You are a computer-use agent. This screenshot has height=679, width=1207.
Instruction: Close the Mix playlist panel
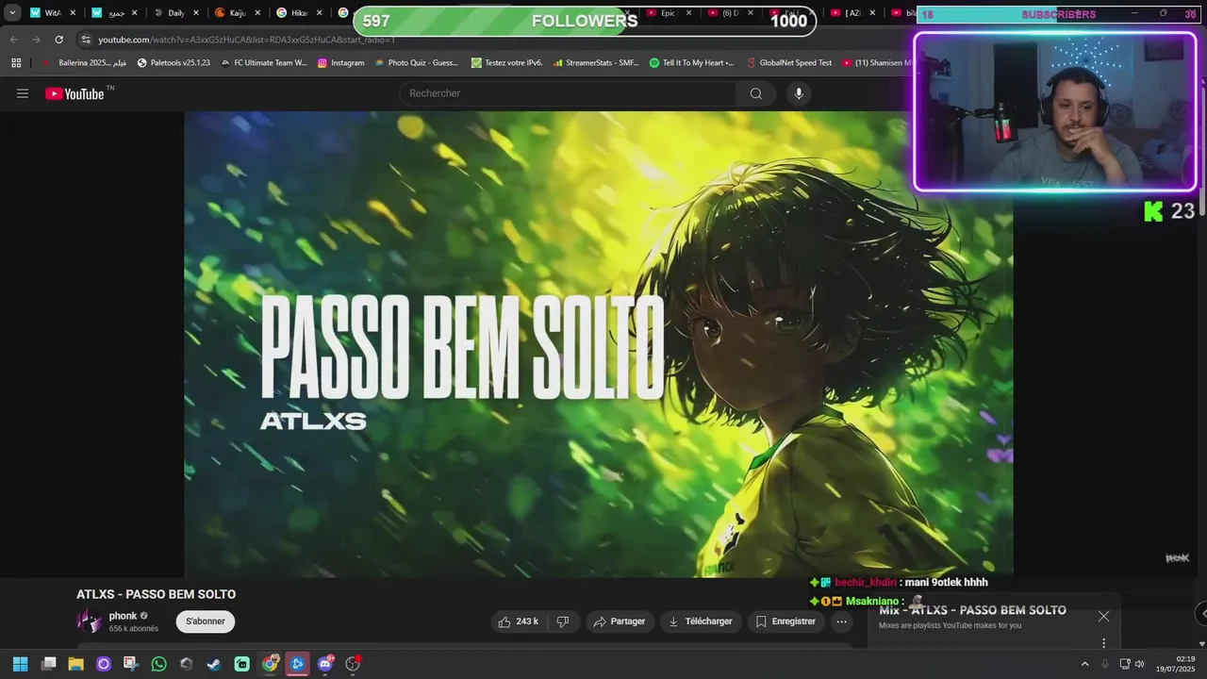pyautogui.click(x=1103, y=616)
